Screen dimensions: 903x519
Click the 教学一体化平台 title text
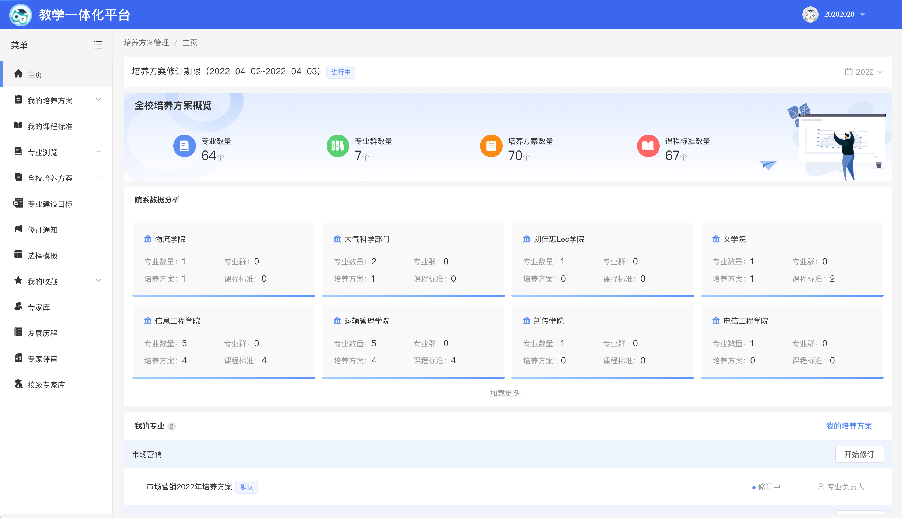pos(84,15)
